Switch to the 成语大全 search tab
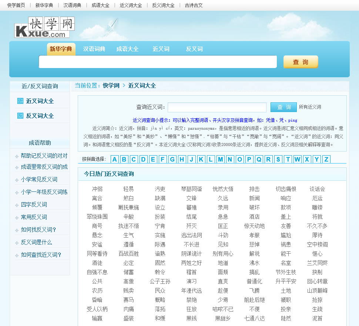Viewport: 359px width, 326px height. point(127,49)
